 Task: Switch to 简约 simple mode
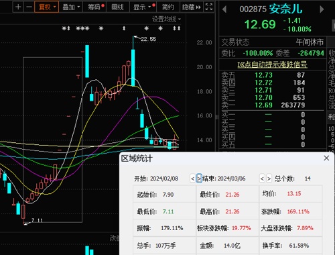[x=168, y=7]
